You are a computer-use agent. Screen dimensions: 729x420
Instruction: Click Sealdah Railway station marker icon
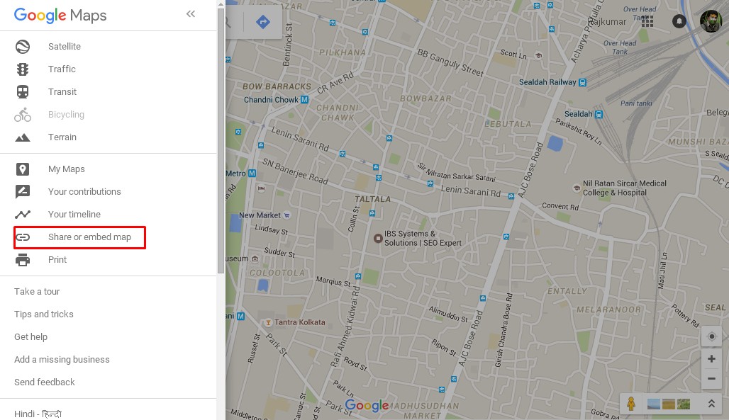582,82
